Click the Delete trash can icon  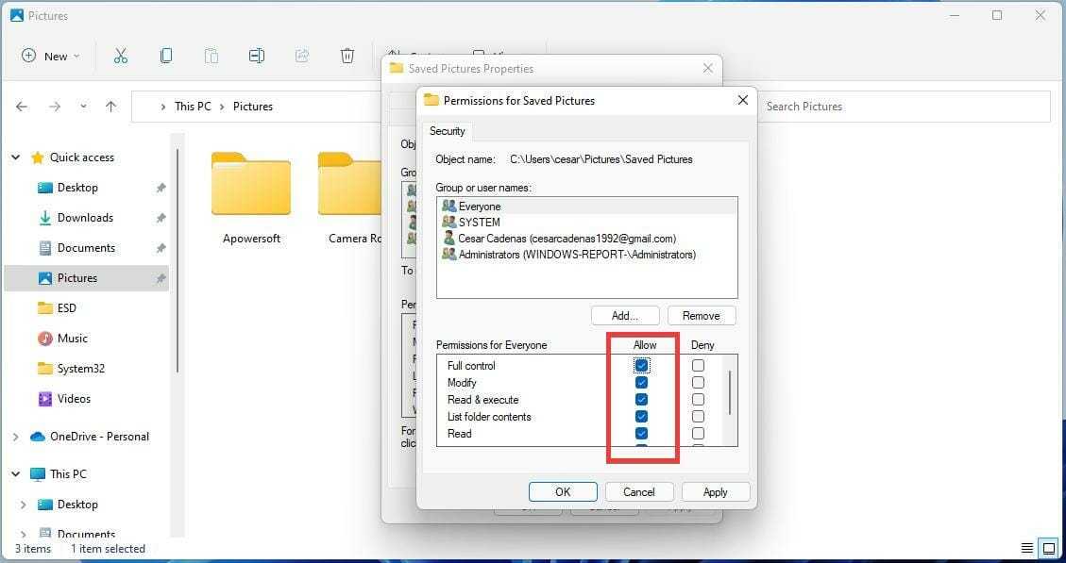pos(347,56)
